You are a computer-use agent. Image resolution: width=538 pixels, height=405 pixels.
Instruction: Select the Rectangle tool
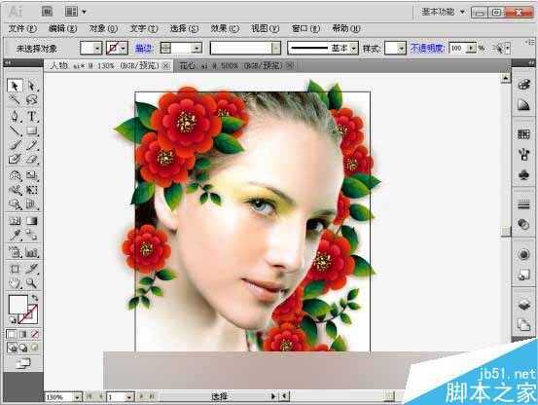click(31, 130)
